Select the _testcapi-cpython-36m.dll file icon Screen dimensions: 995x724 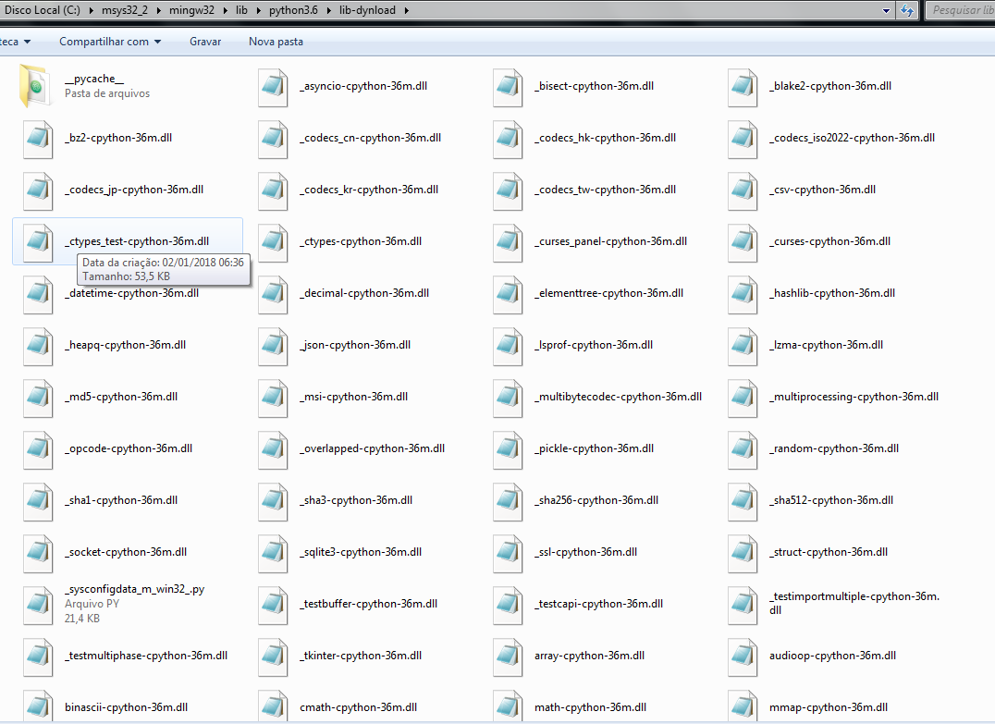pos(508,606)
